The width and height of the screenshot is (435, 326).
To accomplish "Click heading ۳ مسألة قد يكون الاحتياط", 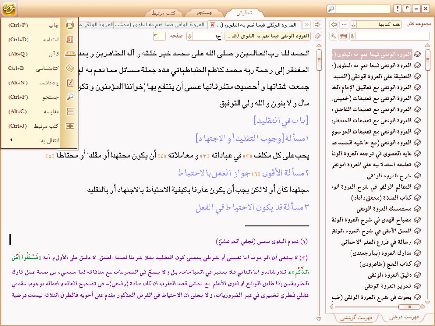I will 252,207.
